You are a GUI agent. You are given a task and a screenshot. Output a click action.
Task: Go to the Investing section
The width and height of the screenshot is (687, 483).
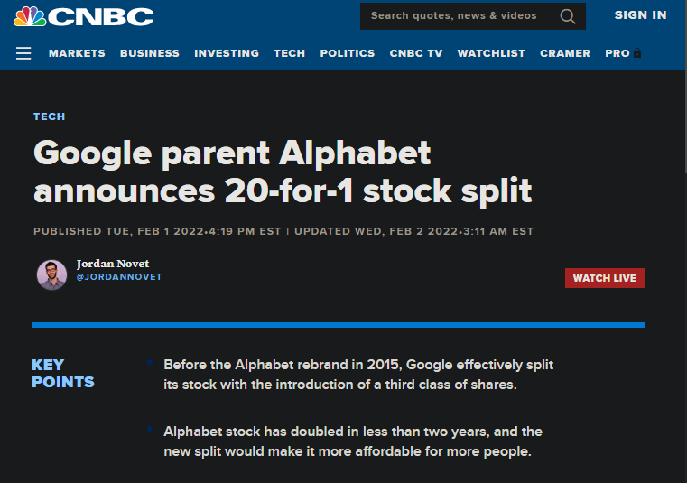(227, 53)
